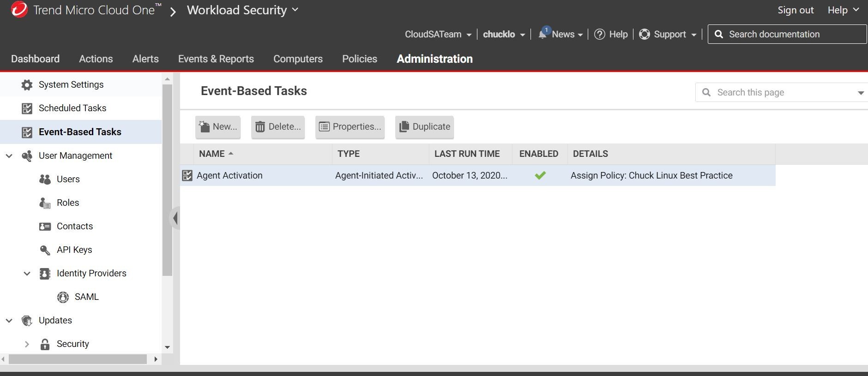Sort by the DETAILS column header
The image size is (868, 376).
click(671, 154)
